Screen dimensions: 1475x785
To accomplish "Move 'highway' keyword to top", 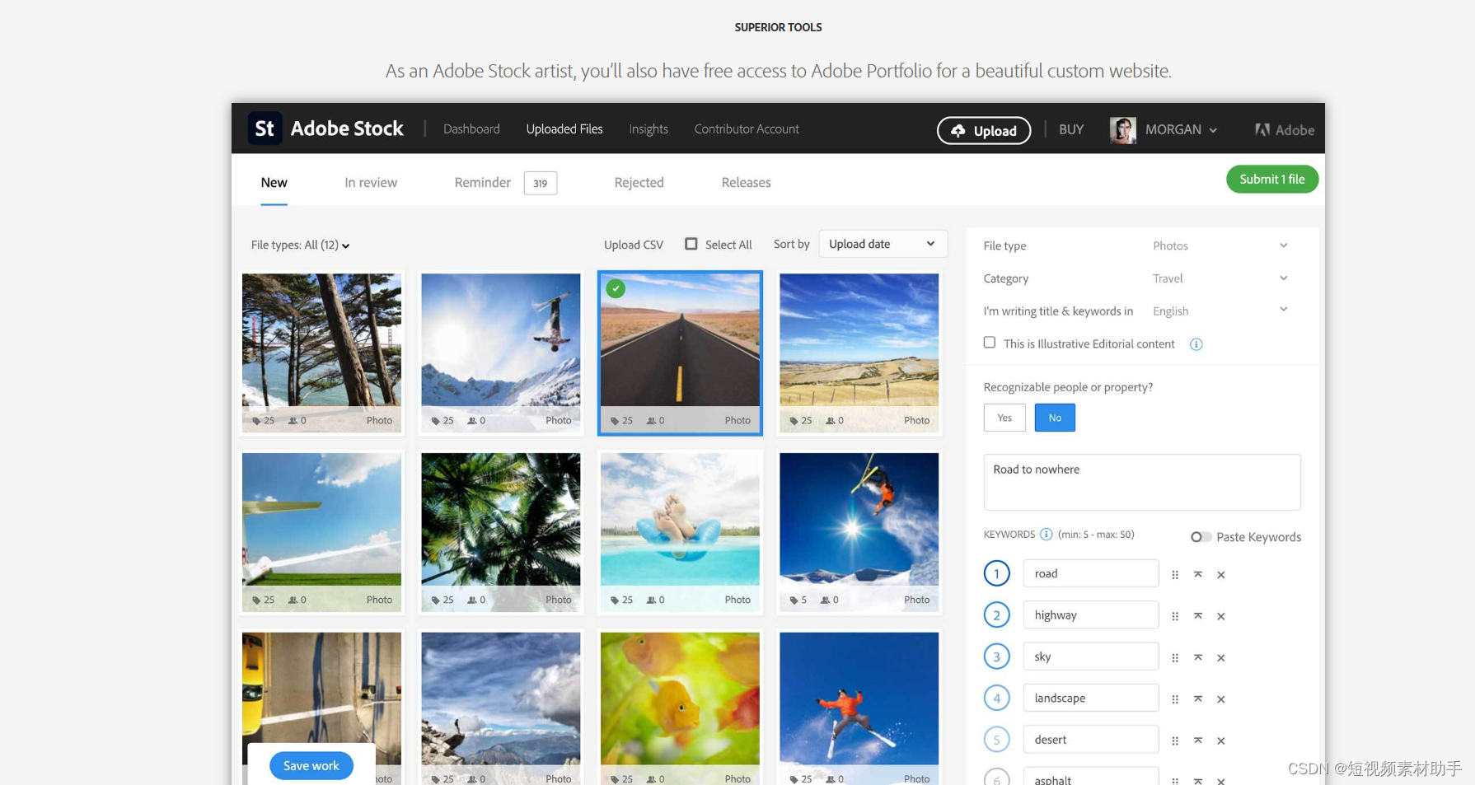I will click(1198, 615).
